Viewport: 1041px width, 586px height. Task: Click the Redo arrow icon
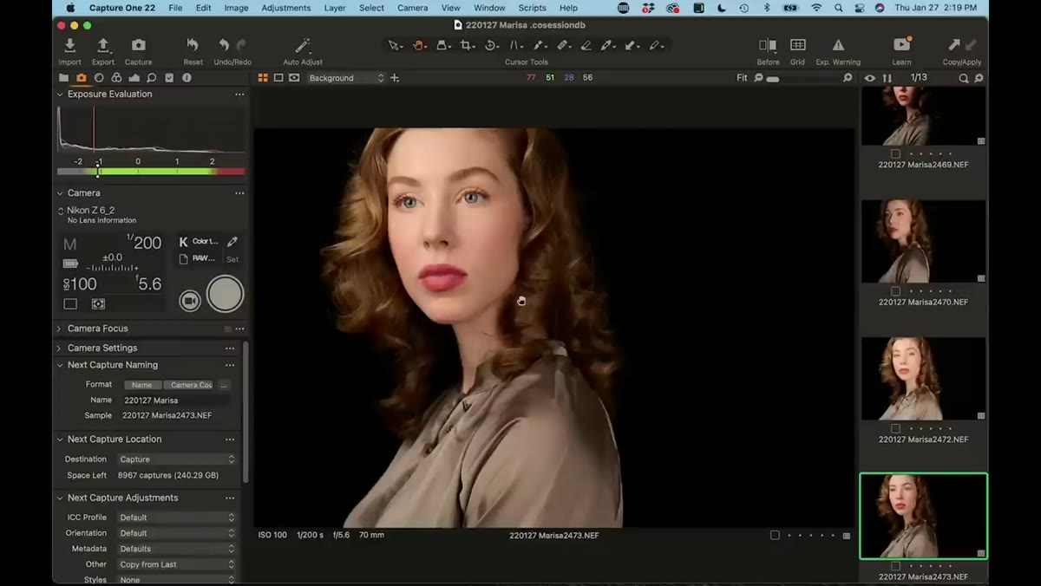241,45
